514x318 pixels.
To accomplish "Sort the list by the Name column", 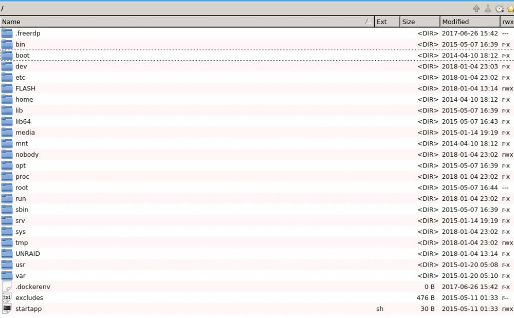I will 187,22.
